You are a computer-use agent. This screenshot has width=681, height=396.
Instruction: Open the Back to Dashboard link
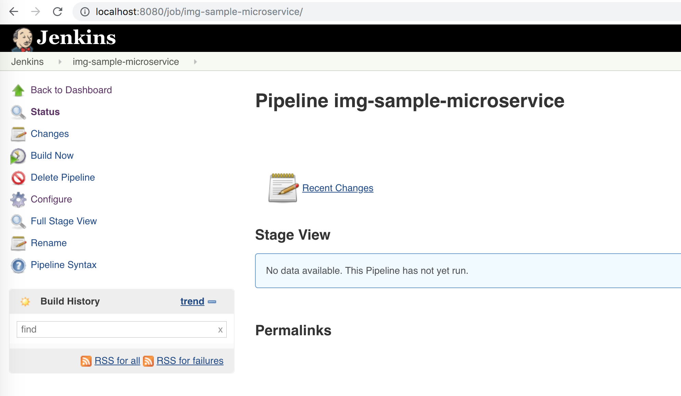pos(71,90)
